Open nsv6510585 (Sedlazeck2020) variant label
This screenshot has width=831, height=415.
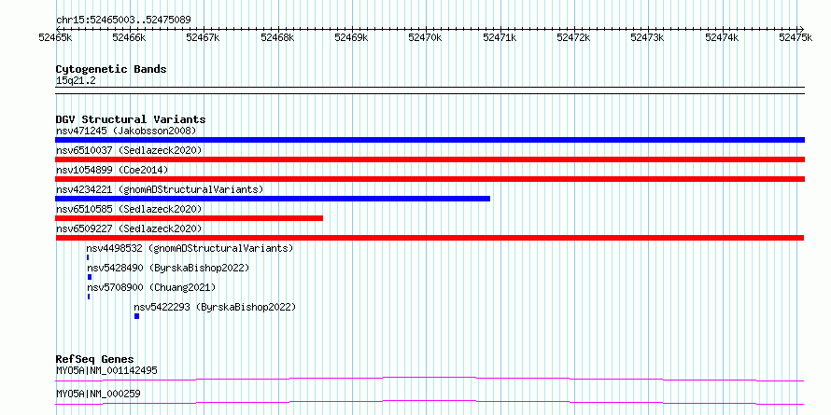coord(129,209)
